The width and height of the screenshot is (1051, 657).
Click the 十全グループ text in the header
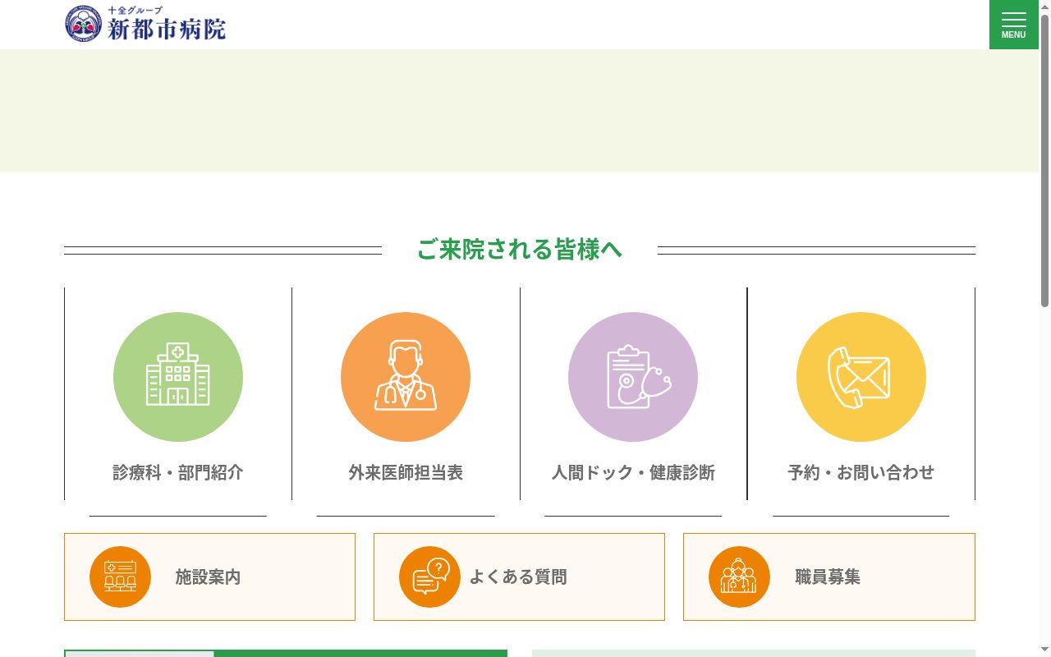pyautogui.click(x=135, y=10)
